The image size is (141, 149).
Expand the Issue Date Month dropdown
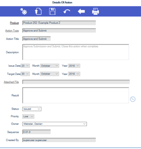49,66
